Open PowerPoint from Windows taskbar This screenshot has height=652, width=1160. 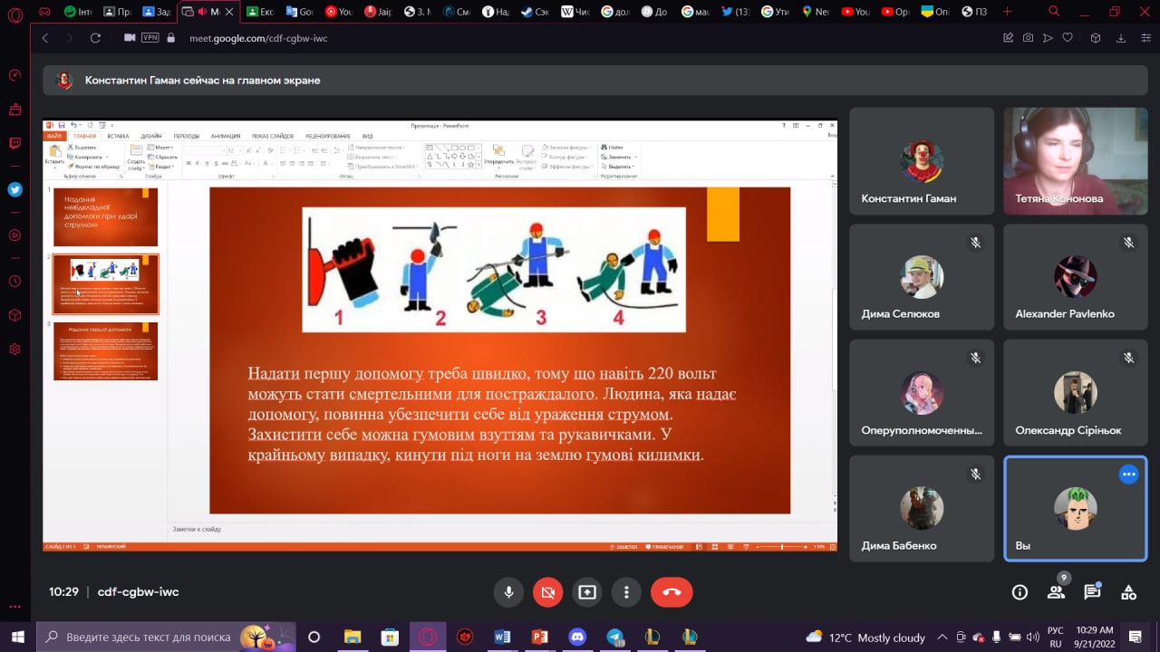pyautogui.click(x=540, y=637)
